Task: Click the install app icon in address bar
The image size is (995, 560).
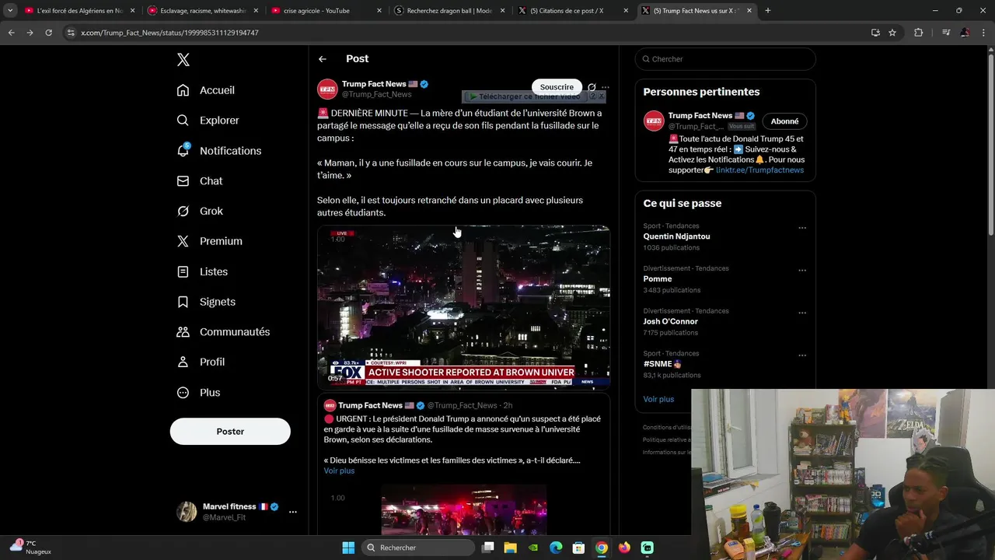Action: pos(875,33)
